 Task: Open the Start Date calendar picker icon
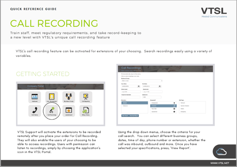(138, 86)
